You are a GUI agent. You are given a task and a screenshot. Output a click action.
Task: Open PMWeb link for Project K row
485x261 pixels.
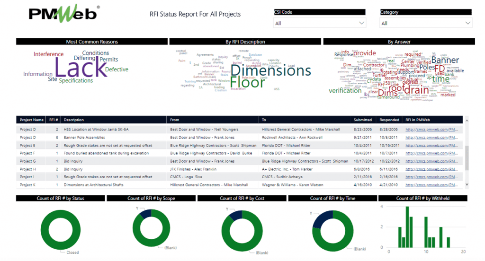431,185
